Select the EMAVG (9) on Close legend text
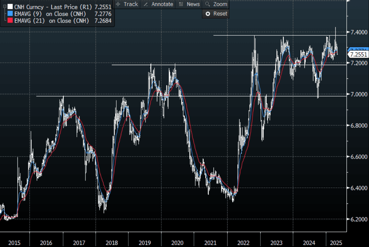 click(48, 14)
